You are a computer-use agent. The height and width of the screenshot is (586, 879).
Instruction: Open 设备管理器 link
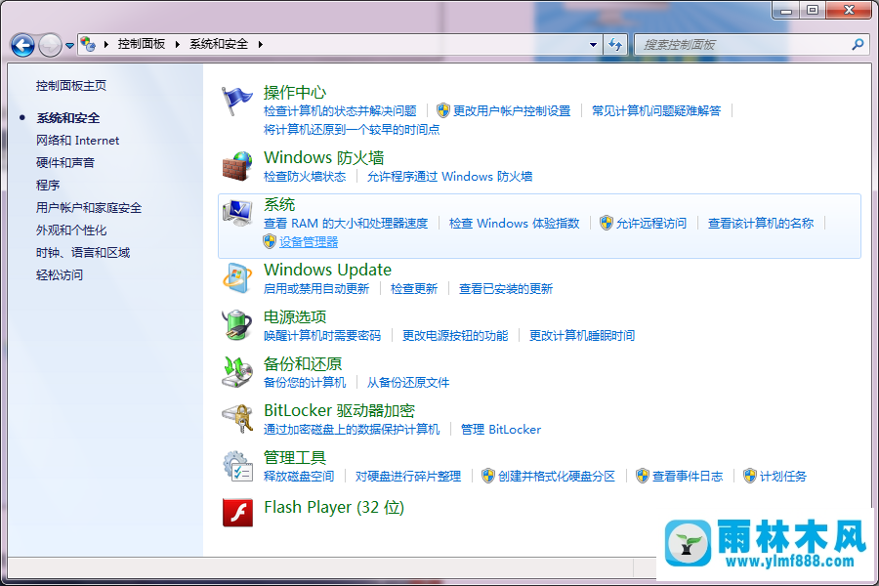point(309,241)
